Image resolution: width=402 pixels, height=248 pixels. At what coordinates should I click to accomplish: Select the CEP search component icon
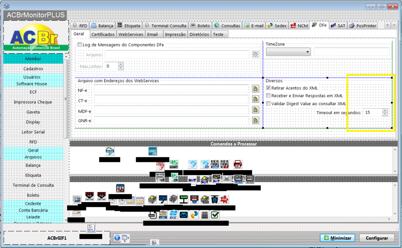click(163, 215)
